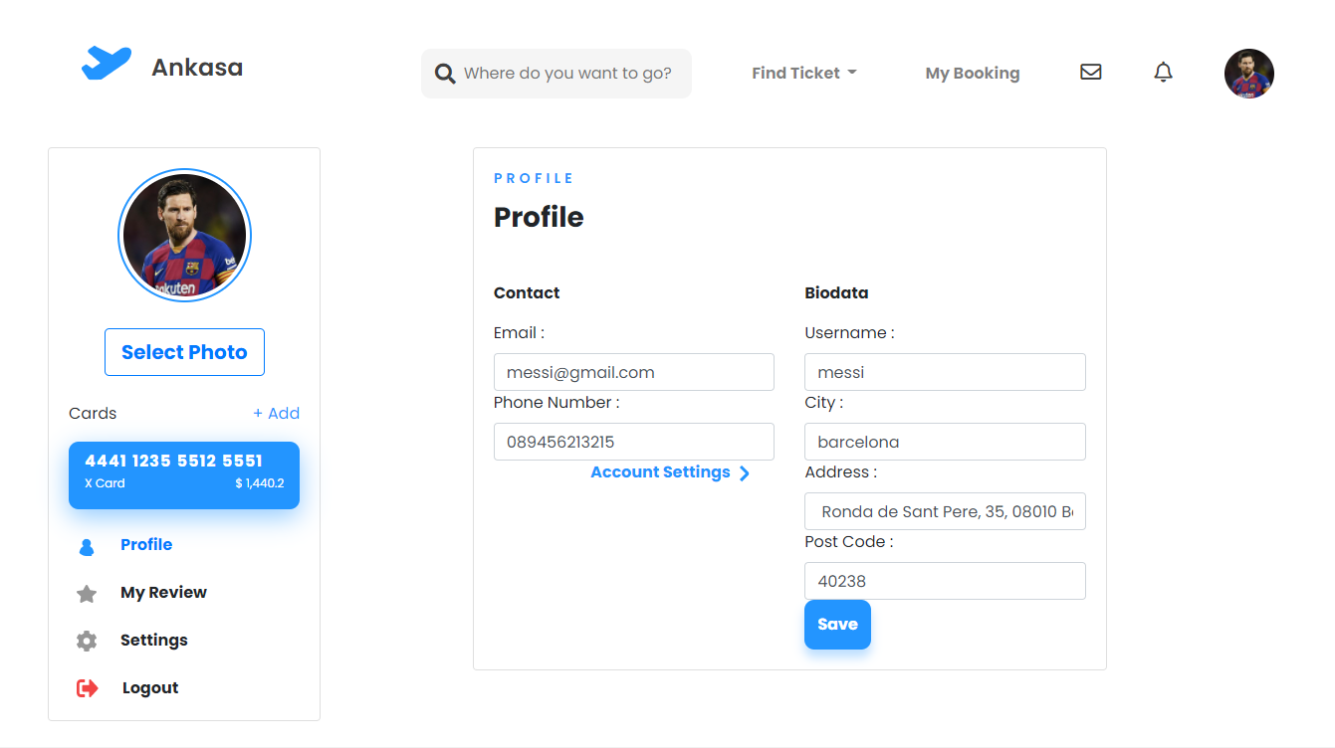Click the large Profile page heading
This screenshot has height=748, width=1335.
[x=539, y=217]
